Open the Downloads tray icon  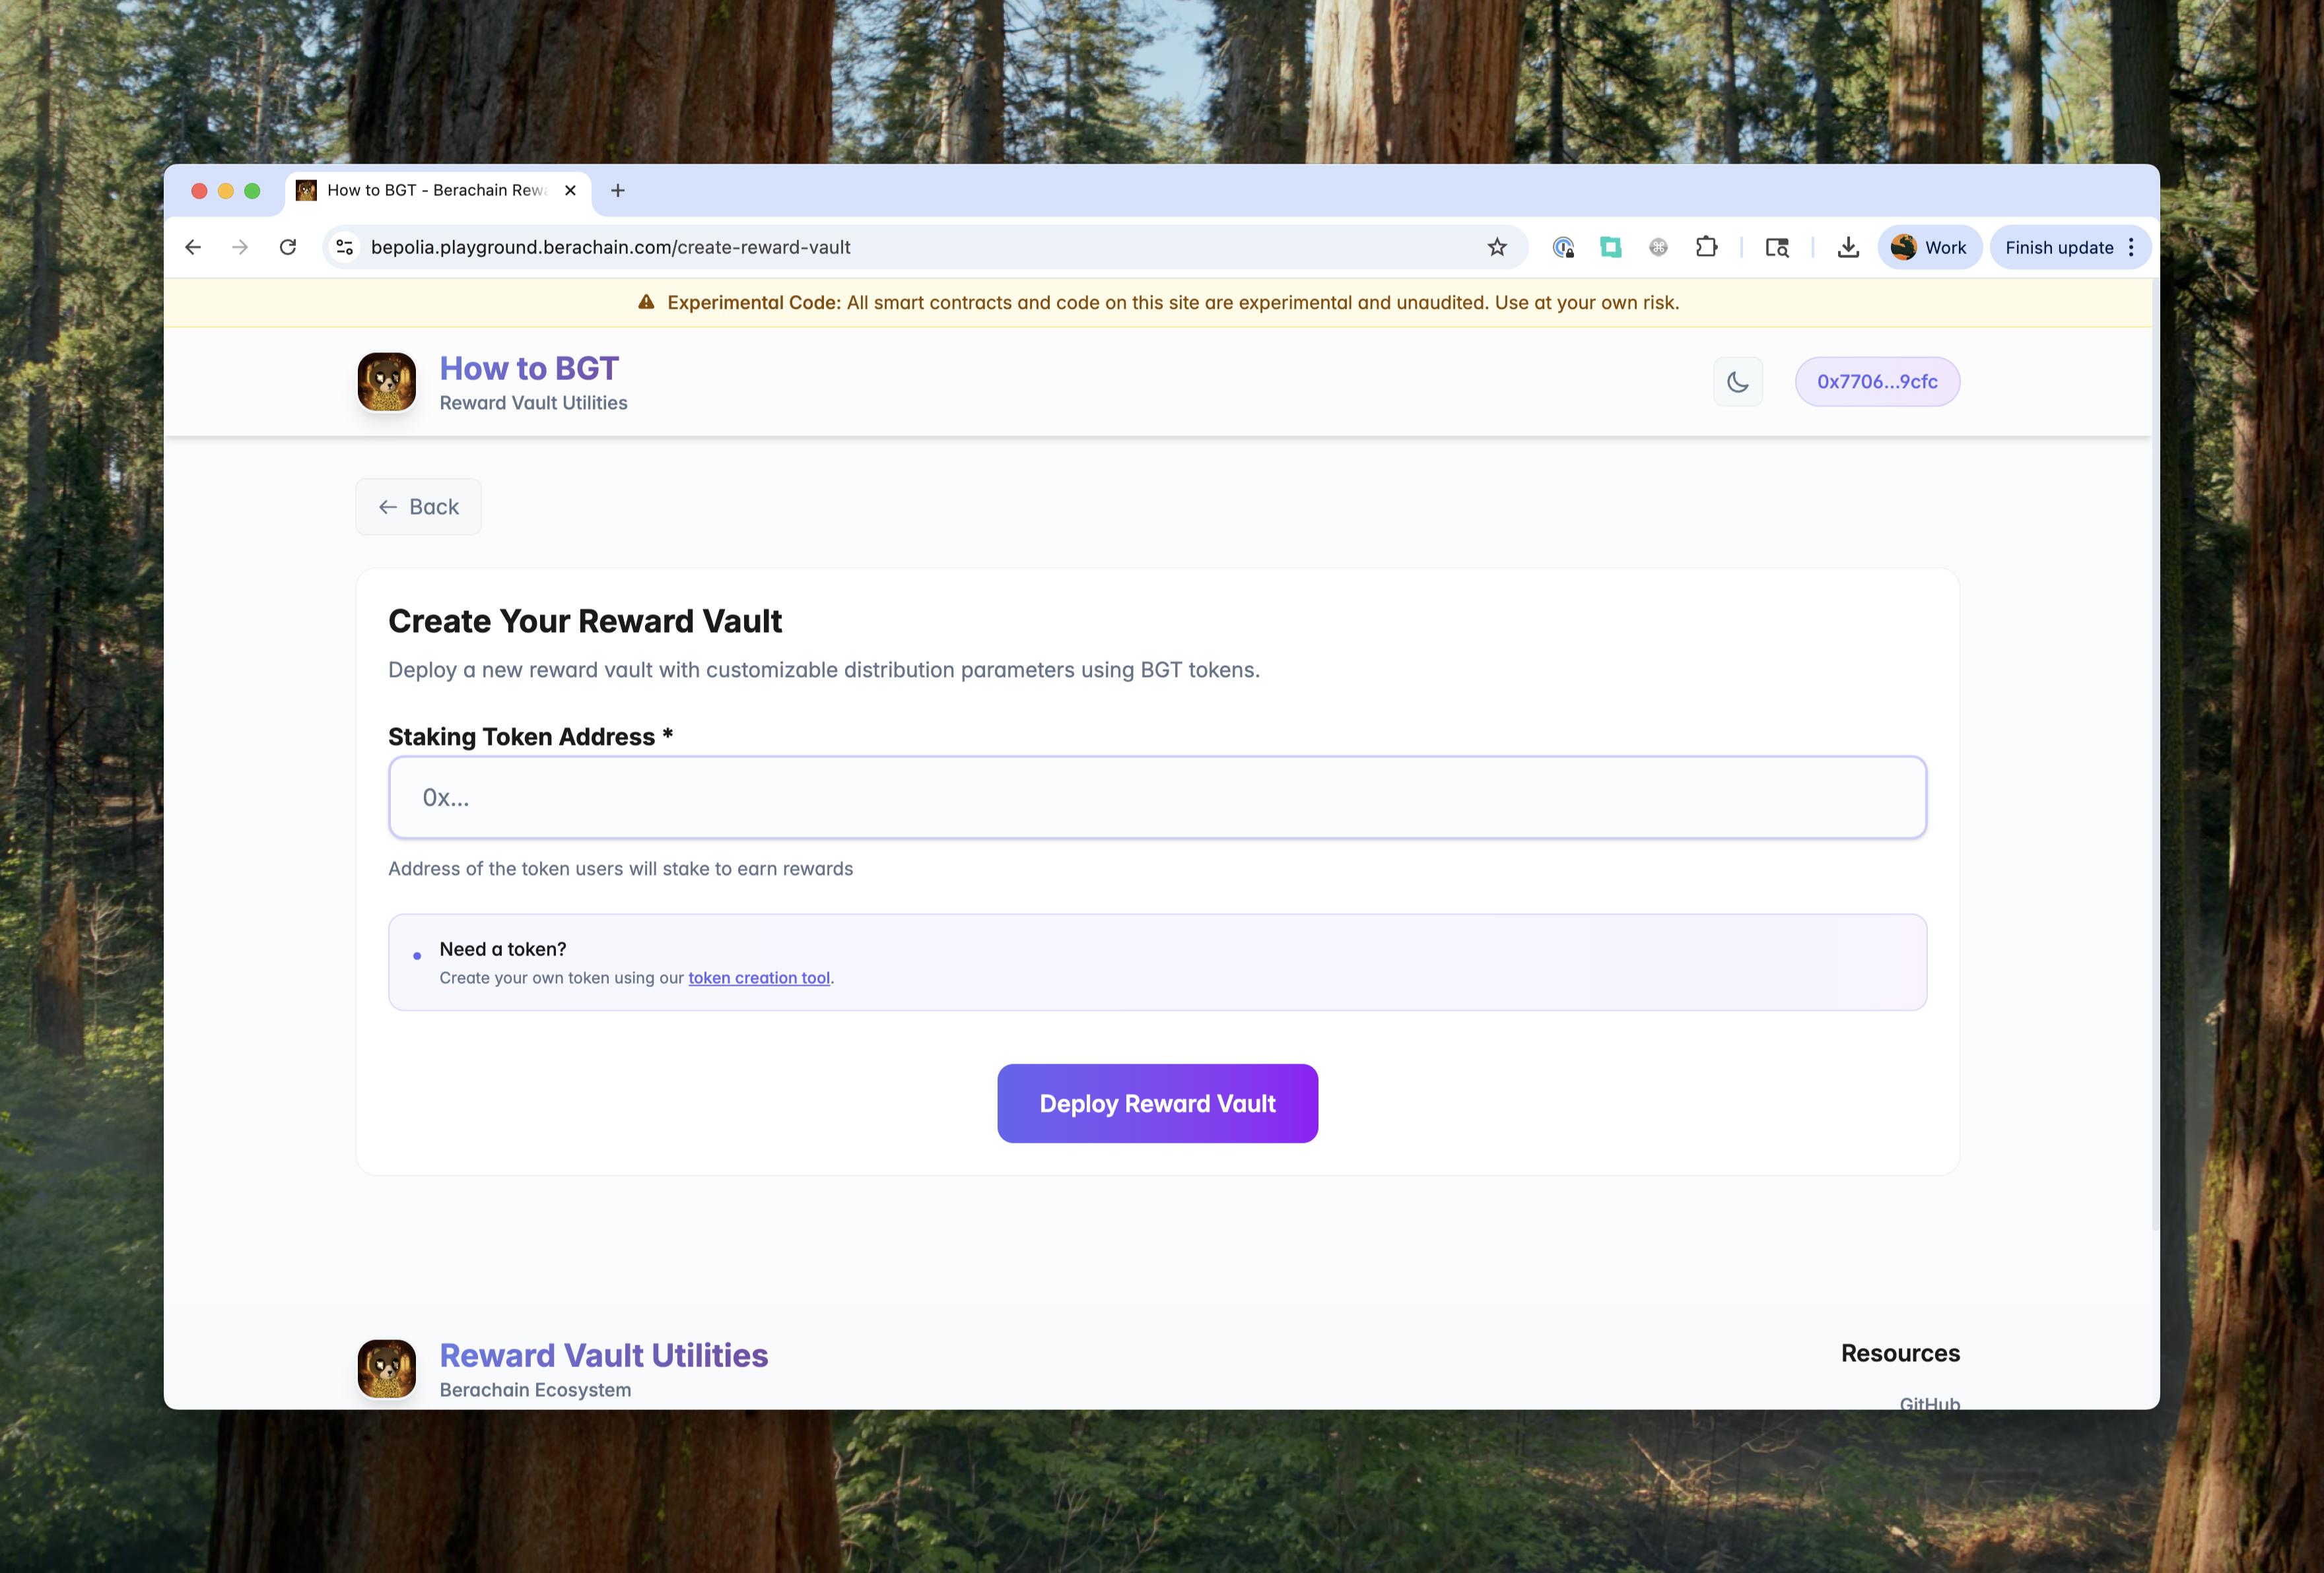pos(1848,247)
